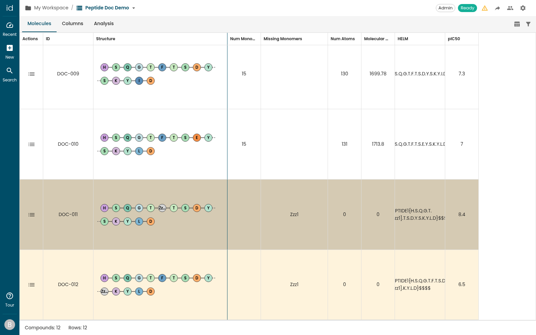Open the Recent dashboard icon
This screenshot has height=335, width=536.
(10, 25)
